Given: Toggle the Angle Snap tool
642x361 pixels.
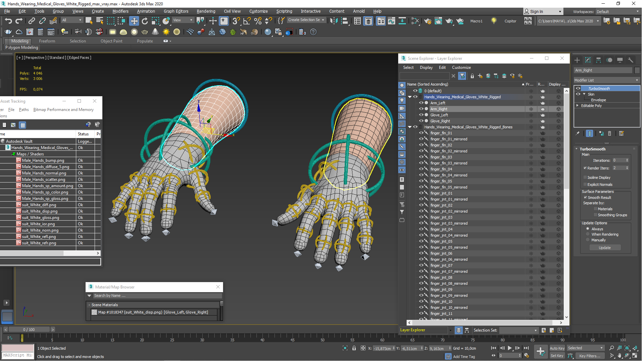Looking at the screenshot, I should (247, 21).
